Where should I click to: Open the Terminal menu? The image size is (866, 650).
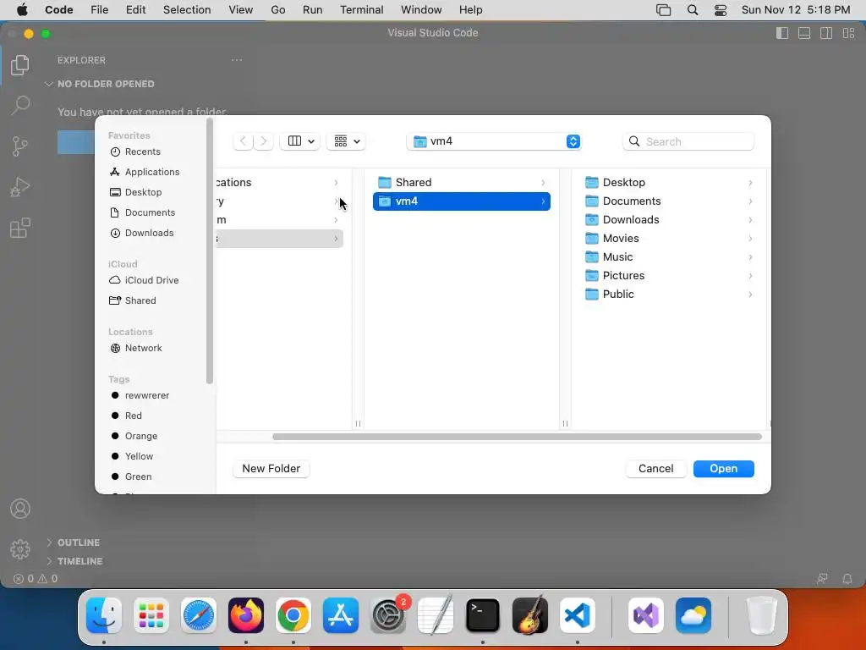361,10
